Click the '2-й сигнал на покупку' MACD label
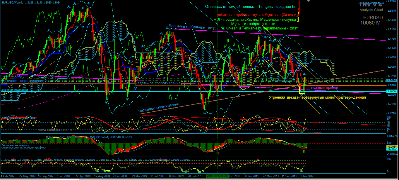 [x=15, y=145]
